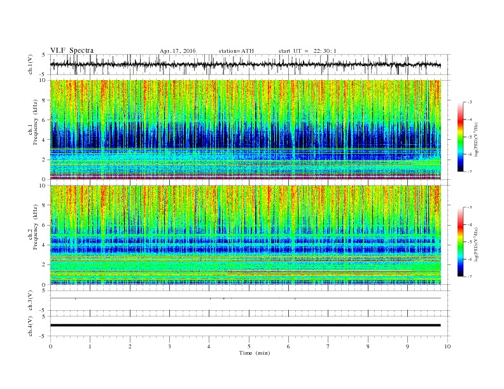Click the ch.2 spectrogram color scale bar
The image size is (504, 389).
pyautogui.click(x=461, y=242)
